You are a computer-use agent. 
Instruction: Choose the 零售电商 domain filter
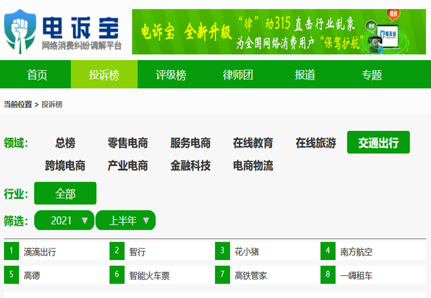coord(128,143)
